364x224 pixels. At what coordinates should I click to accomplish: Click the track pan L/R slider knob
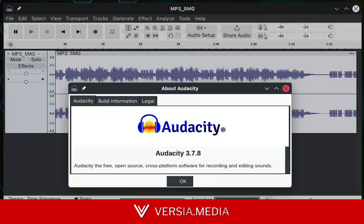pos(26,82)
